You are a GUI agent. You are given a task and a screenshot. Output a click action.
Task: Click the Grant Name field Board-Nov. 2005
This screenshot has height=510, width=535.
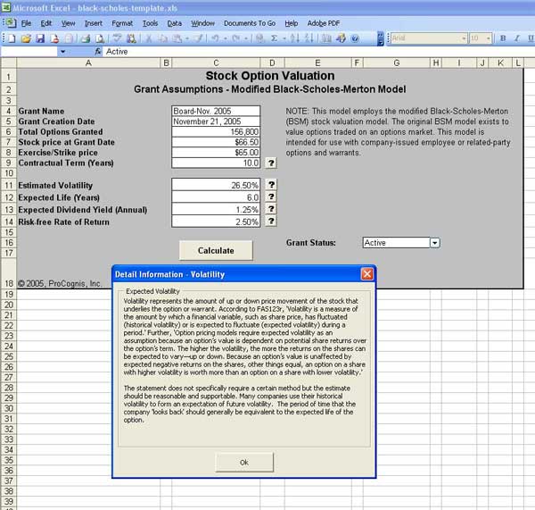[216, 111]
